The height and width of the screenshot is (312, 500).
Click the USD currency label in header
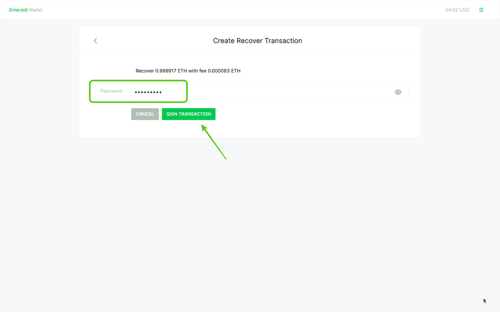(464, 10)
